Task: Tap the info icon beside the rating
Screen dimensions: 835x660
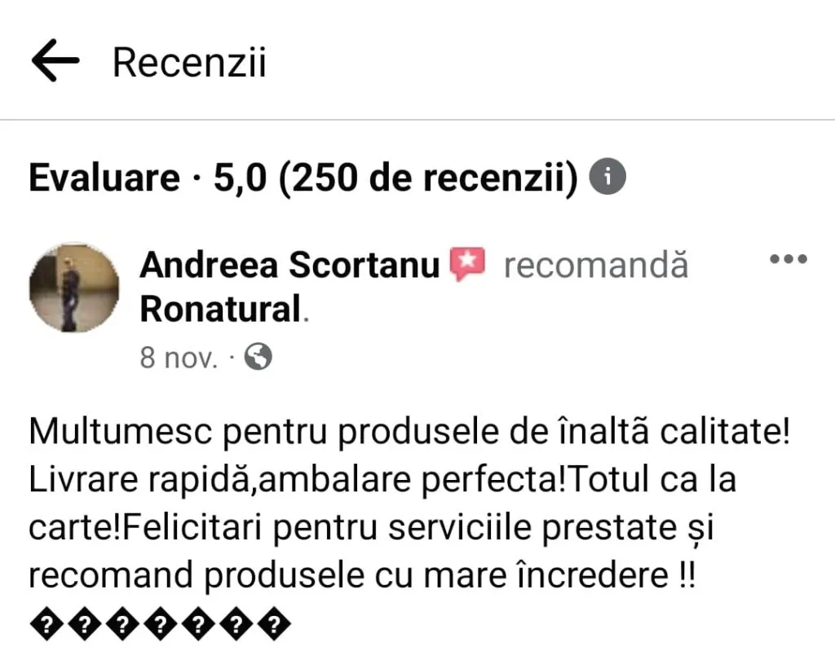Action: (x=607, y=176)
